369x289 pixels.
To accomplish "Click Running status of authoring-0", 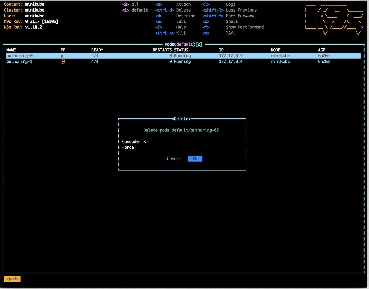I will 182,56.
